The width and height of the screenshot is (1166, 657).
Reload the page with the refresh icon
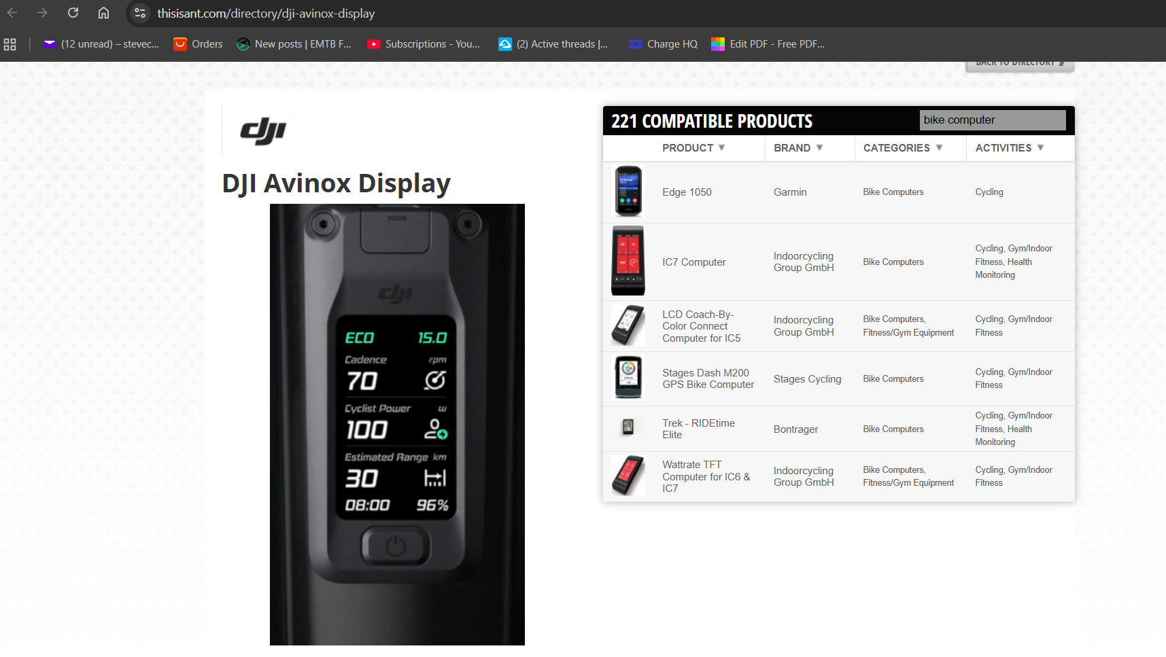73,13
